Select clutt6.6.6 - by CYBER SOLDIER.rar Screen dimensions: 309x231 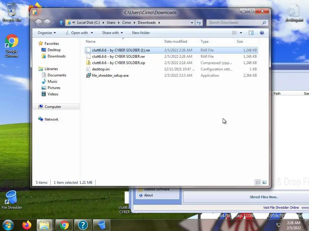click(x=171, y=56)
